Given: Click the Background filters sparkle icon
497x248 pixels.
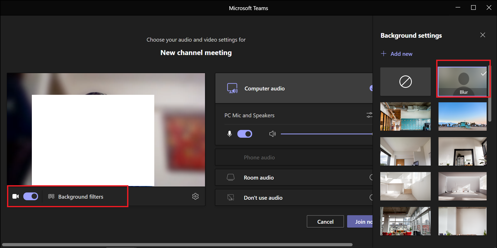Looking at the screenshot, I should tap(51, 197).
